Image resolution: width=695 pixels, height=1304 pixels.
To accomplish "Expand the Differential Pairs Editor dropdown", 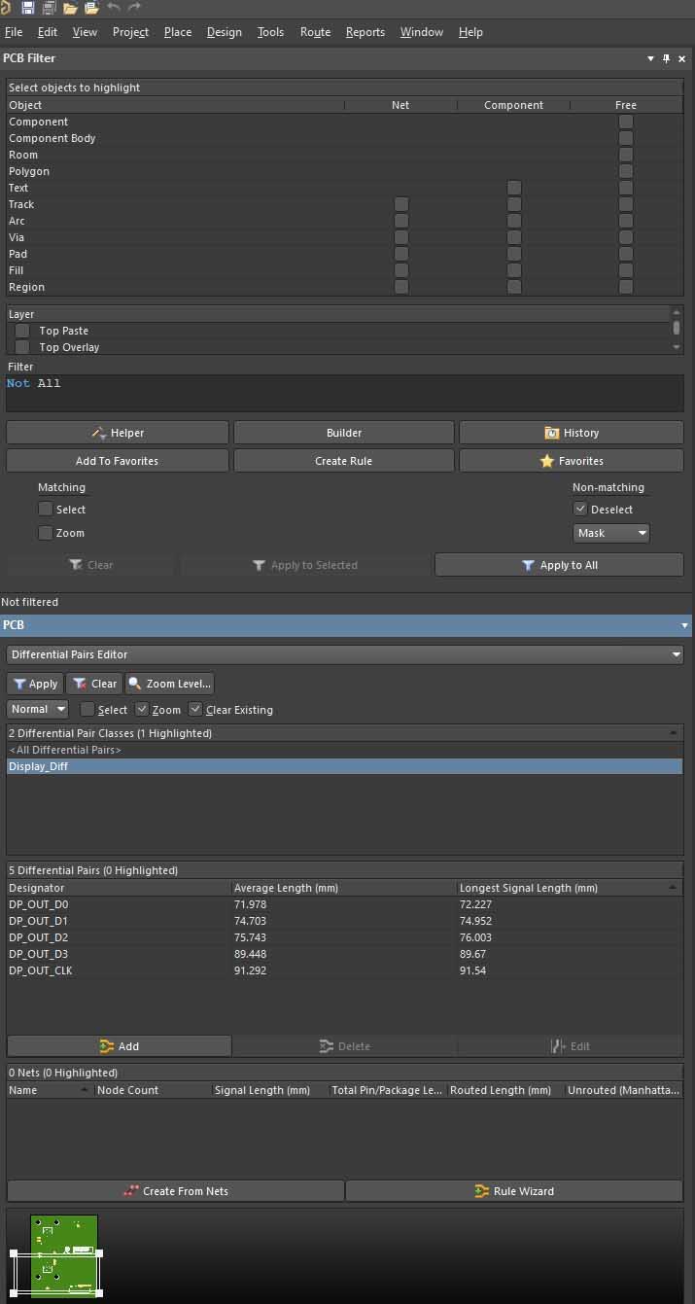I will click(x=344, y=654).
